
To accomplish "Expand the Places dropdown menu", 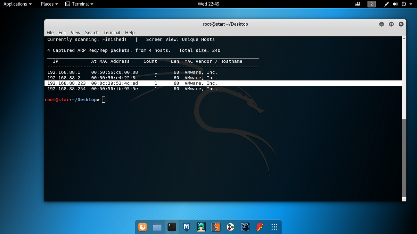I will pos(50,4).
